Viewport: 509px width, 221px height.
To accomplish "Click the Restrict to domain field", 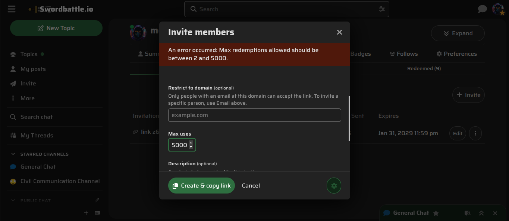I will [255, 115].
